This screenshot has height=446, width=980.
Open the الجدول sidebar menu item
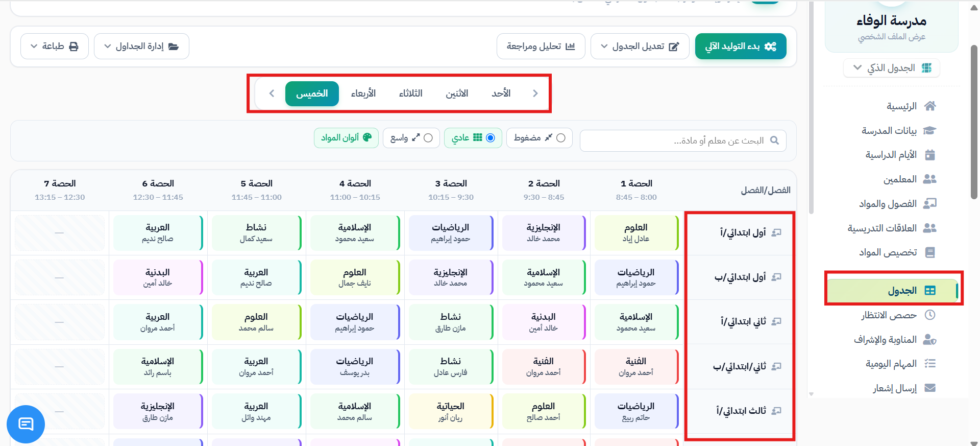pos(893,291)
